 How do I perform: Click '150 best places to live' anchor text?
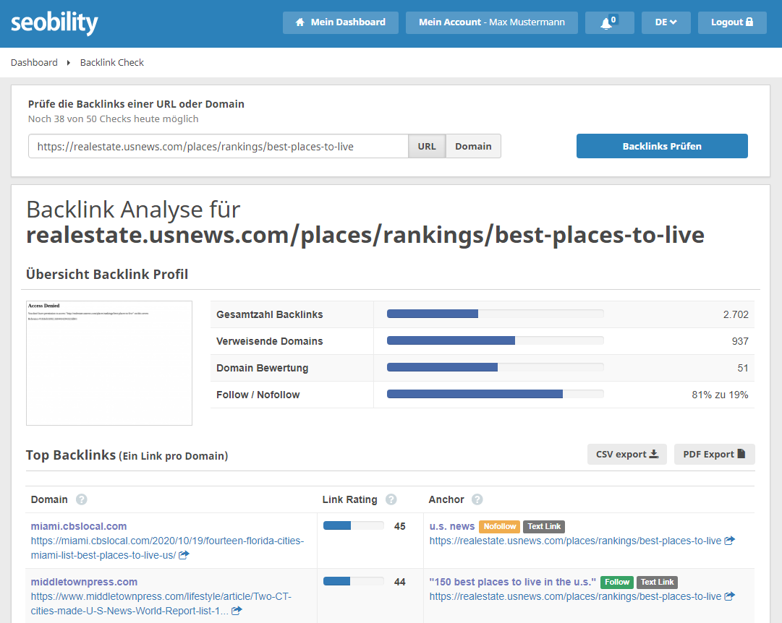click(x=513, y=582)
